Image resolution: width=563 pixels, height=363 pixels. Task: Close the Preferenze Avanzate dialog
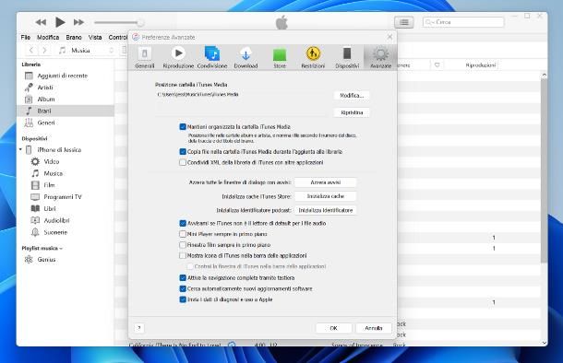point(389,37)
